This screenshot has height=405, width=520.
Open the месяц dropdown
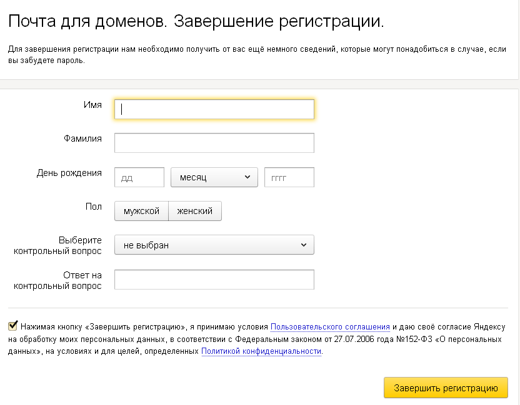coord(214,177)
